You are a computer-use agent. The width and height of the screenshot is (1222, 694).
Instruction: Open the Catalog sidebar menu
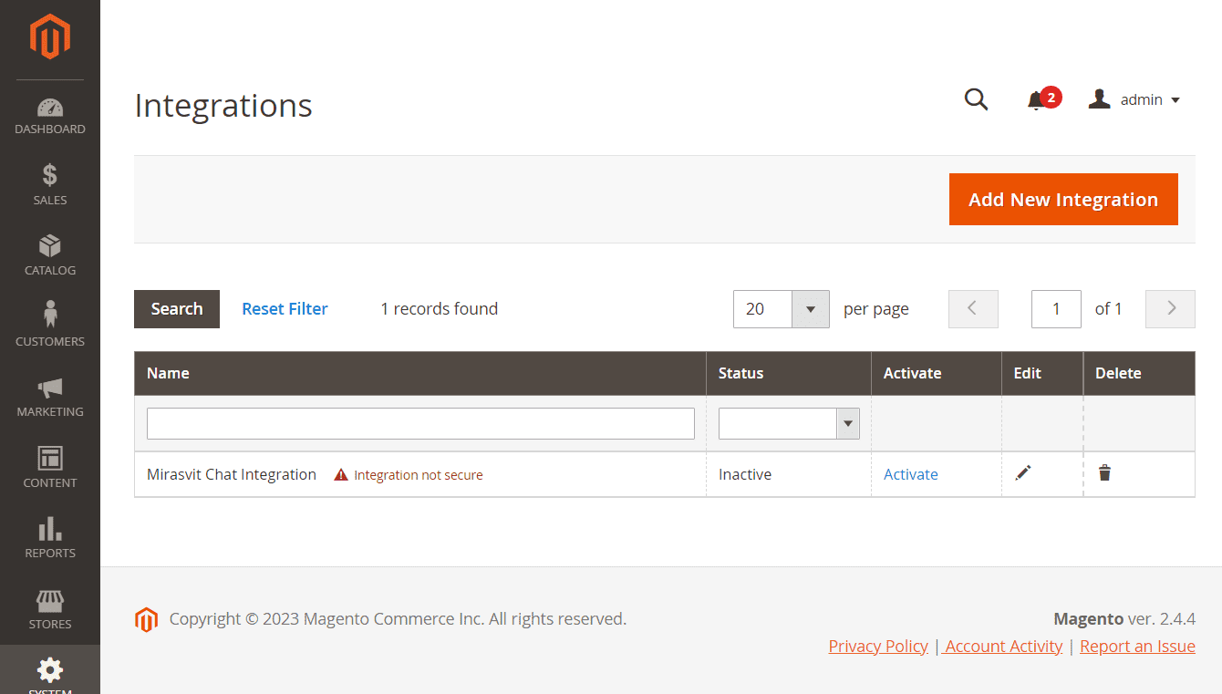point(50,255)
